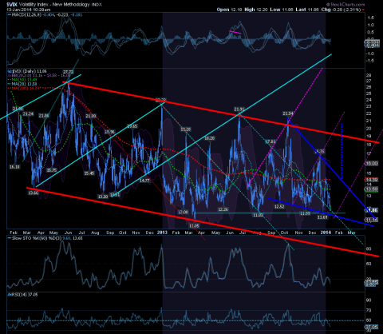Click the 16.00 tag on right price axis
383x334 pixels.
click(372, 163)
